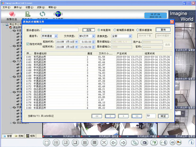Image resolution: width=196 pixels, height=147 pixels.
Task: Sort by the 文件大小 column header
Action: [106, 54]
